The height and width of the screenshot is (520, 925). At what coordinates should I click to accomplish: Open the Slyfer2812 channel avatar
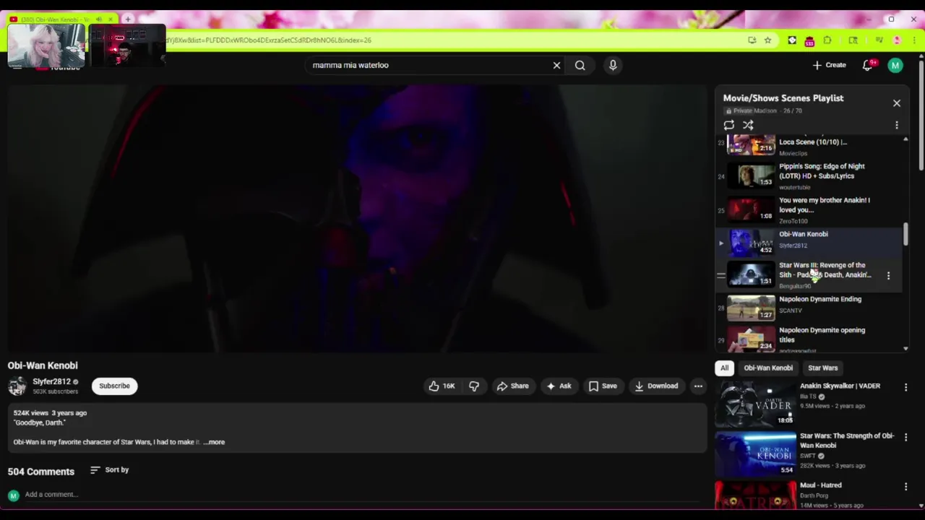coord(17,386)
